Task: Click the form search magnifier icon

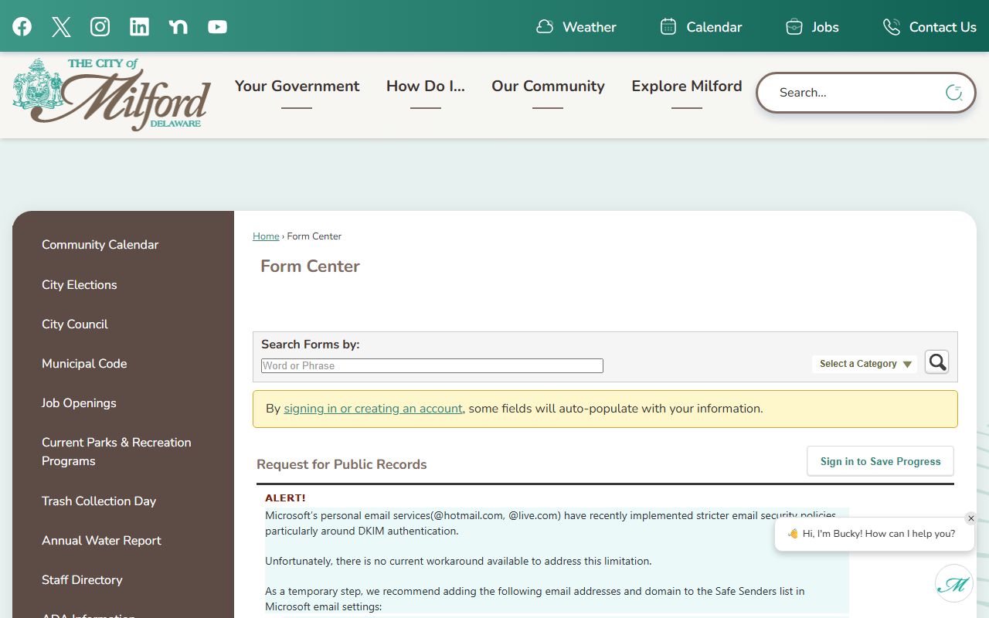Action: (936, 362)
